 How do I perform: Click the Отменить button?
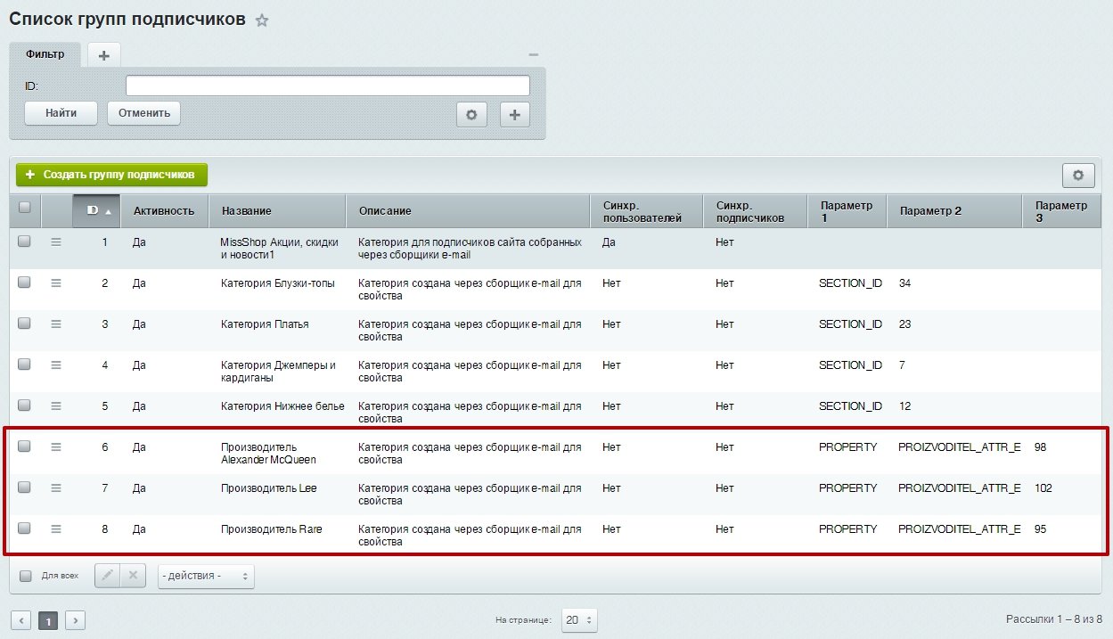(144, 113)
